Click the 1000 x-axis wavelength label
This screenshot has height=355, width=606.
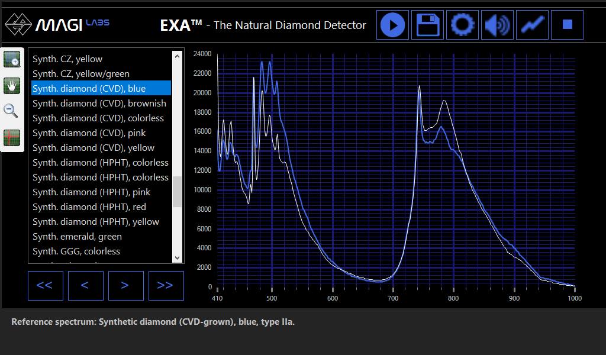(574, 298)
